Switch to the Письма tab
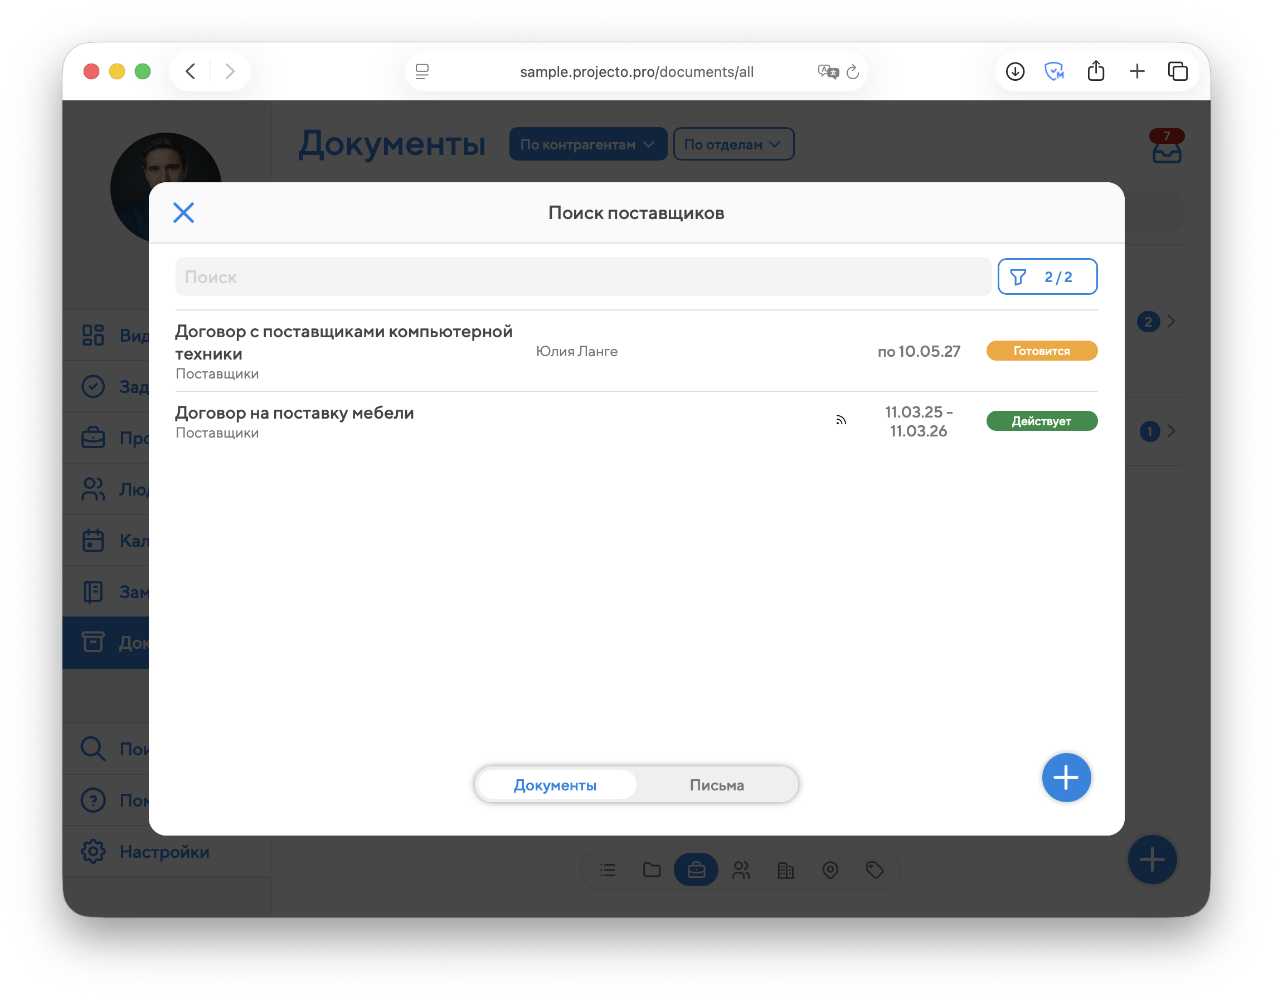 716,784
